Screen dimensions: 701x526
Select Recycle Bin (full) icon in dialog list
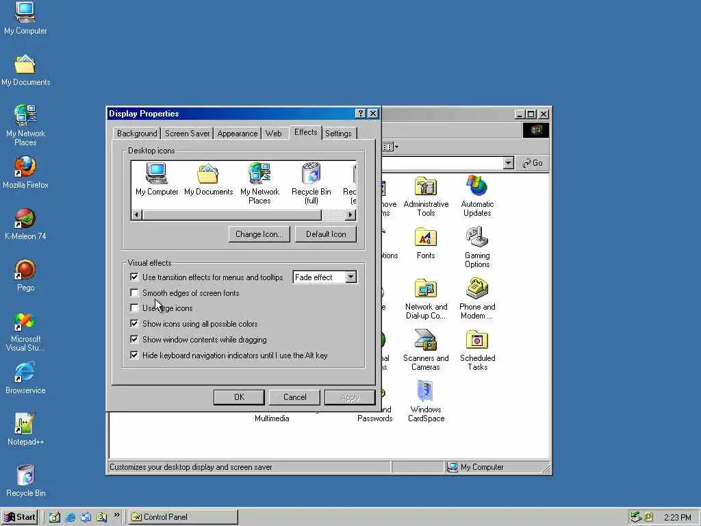[311, 184]
